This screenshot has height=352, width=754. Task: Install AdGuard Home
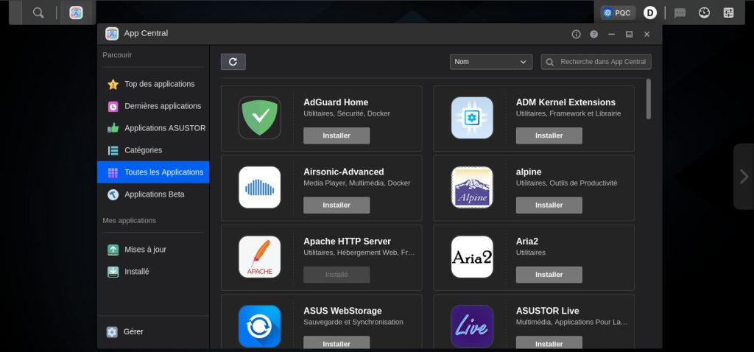(337, 135)
